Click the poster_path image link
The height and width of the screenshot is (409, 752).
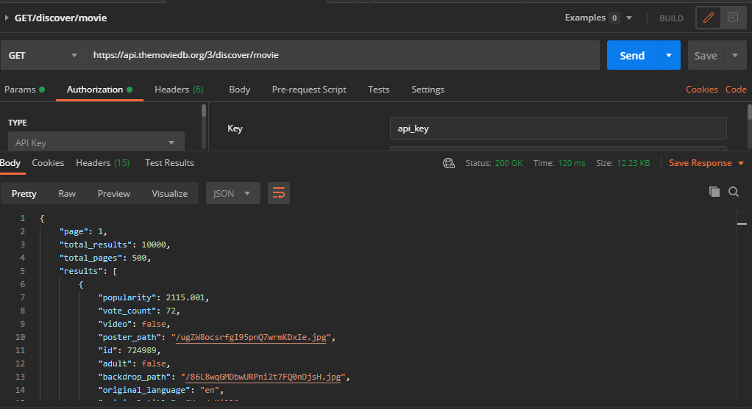pos(251,337)
